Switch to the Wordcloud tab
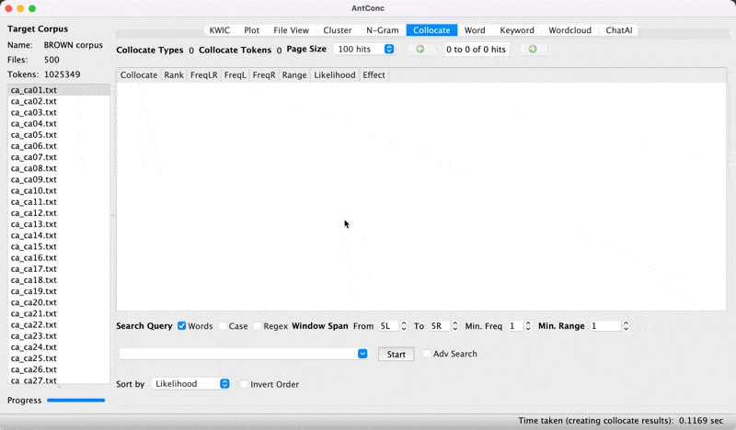The height and width of the screenshot is (430, 736). (569, 30)
